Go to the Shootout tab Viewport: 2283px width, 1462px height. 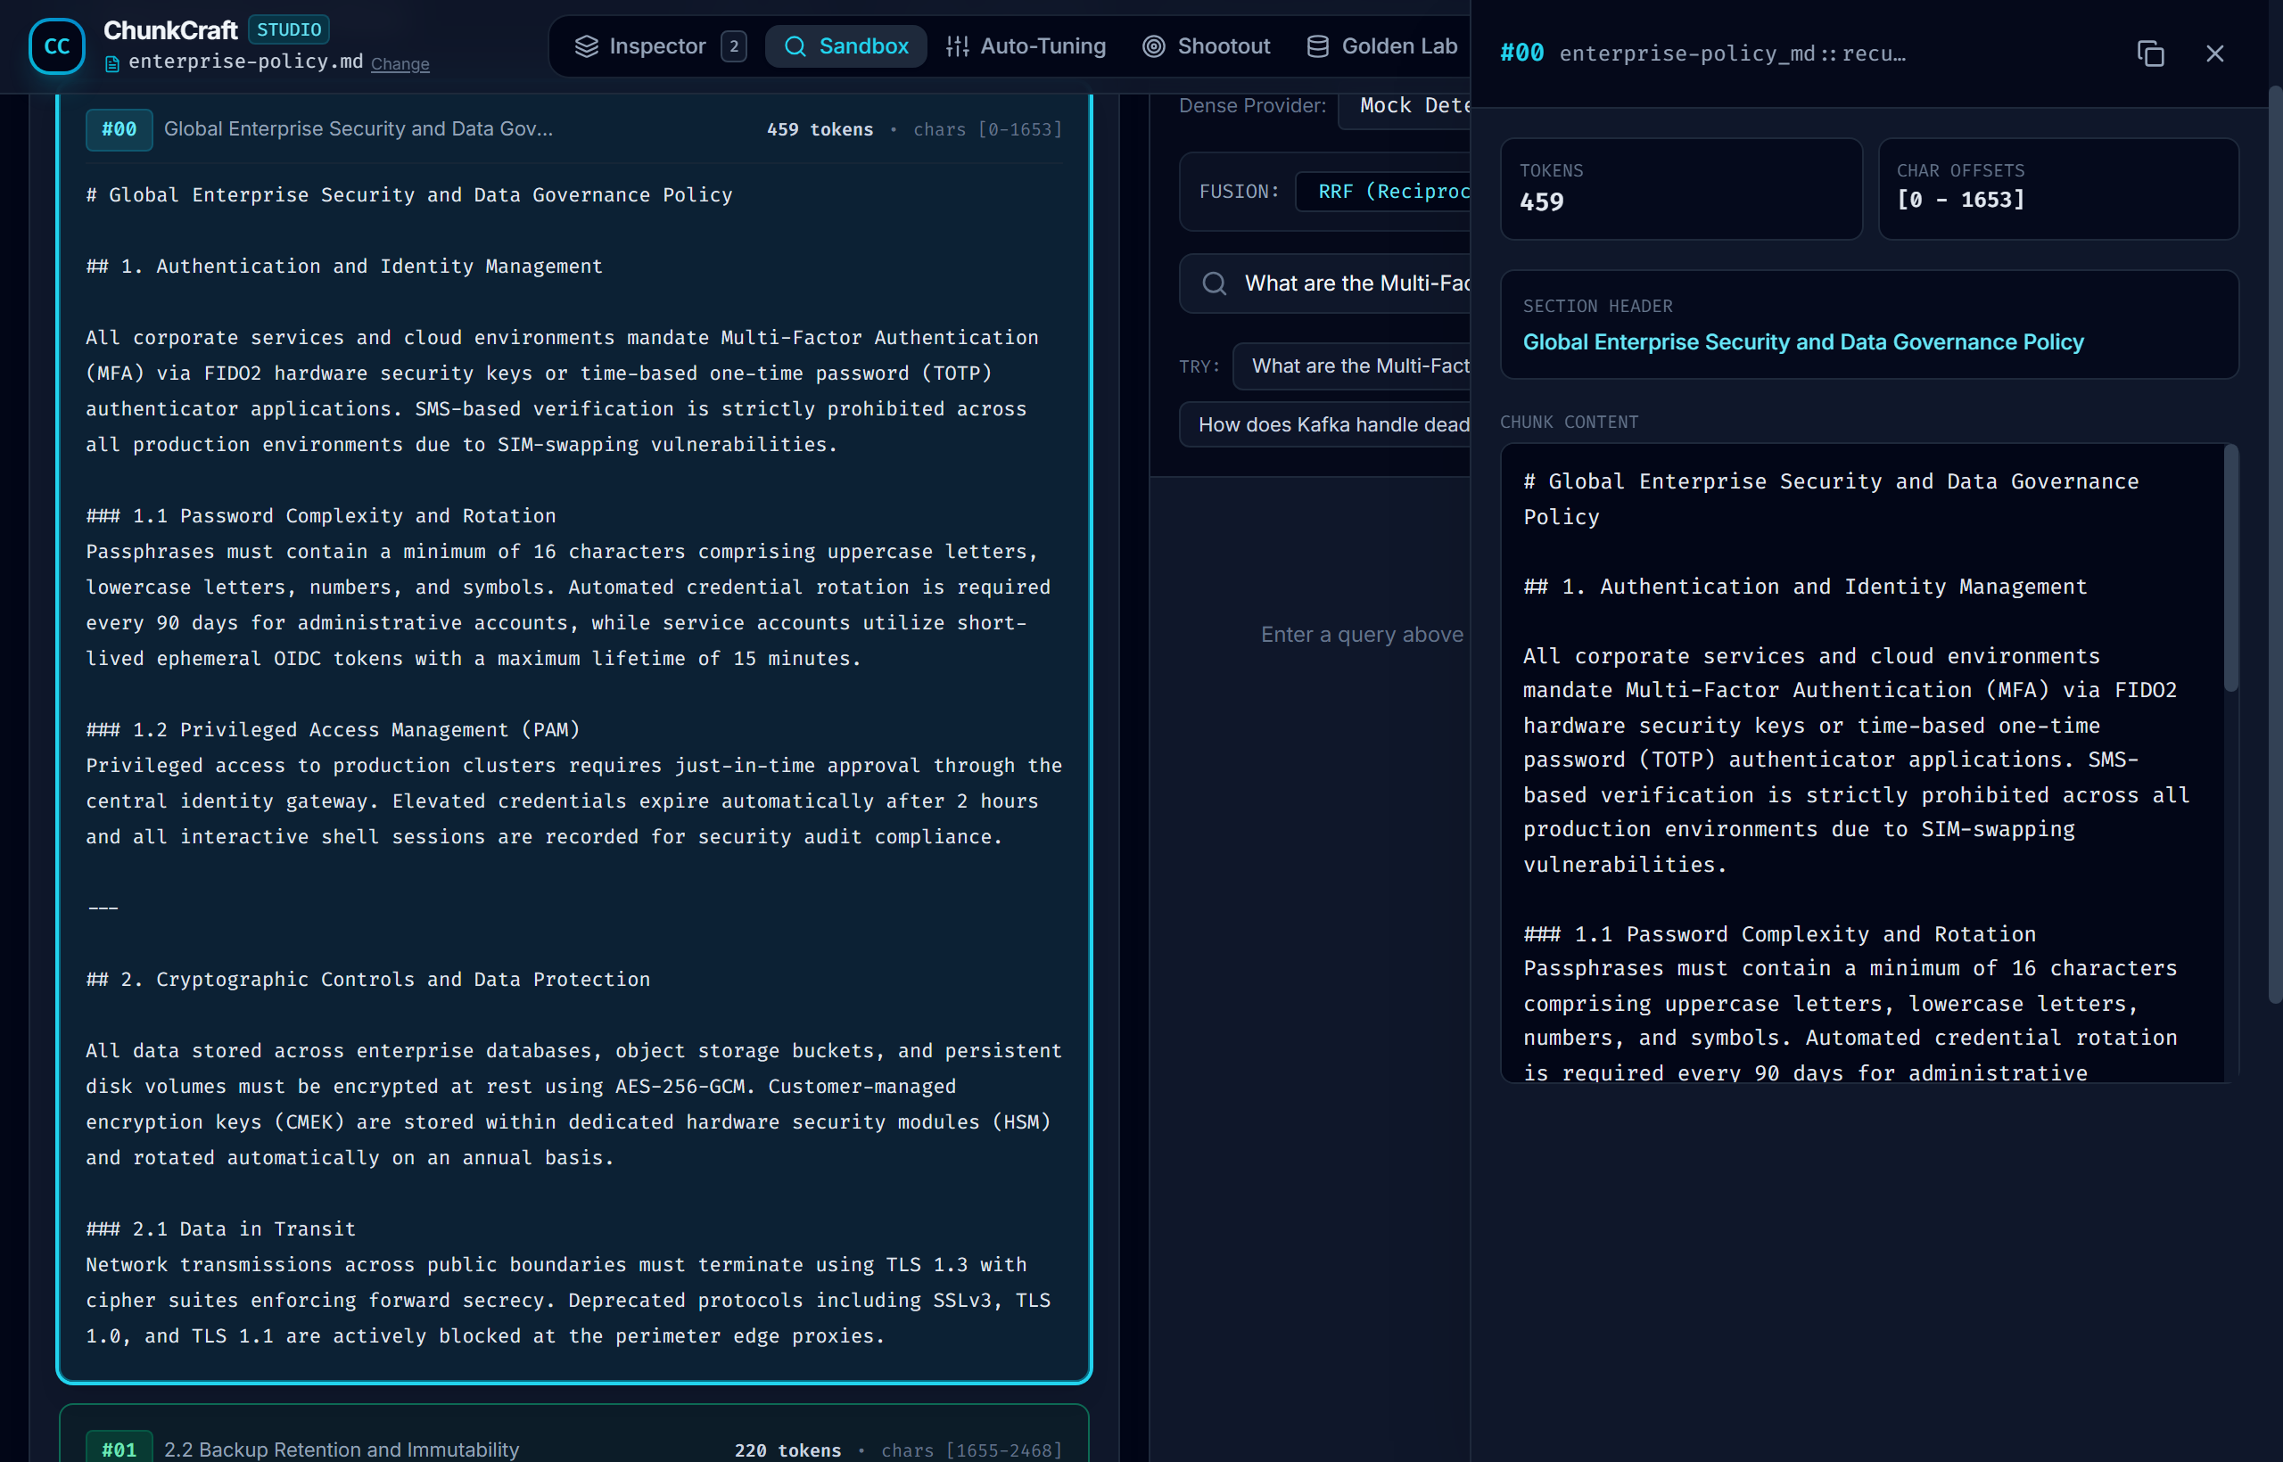[1206, 45]
